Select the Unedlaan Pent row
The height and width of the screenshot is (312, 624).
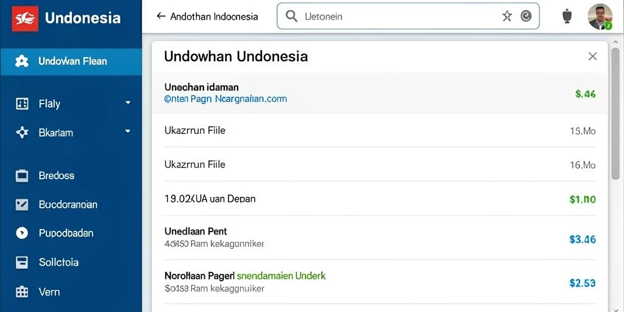point(380,238)
